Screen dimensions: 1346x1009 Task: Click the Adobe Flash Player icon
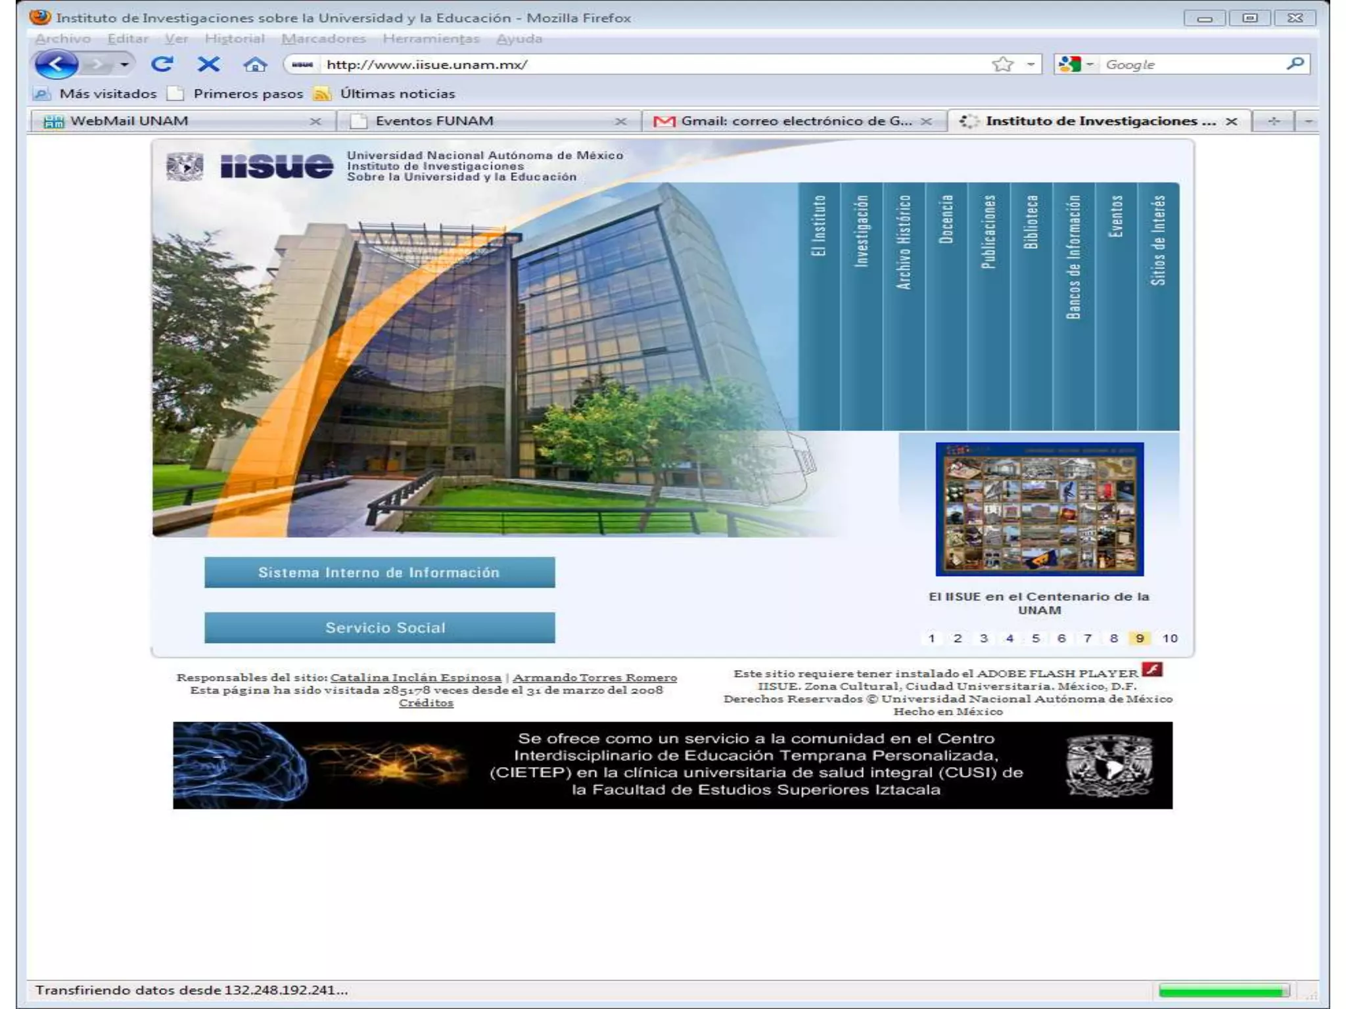tap(1152, 669)
